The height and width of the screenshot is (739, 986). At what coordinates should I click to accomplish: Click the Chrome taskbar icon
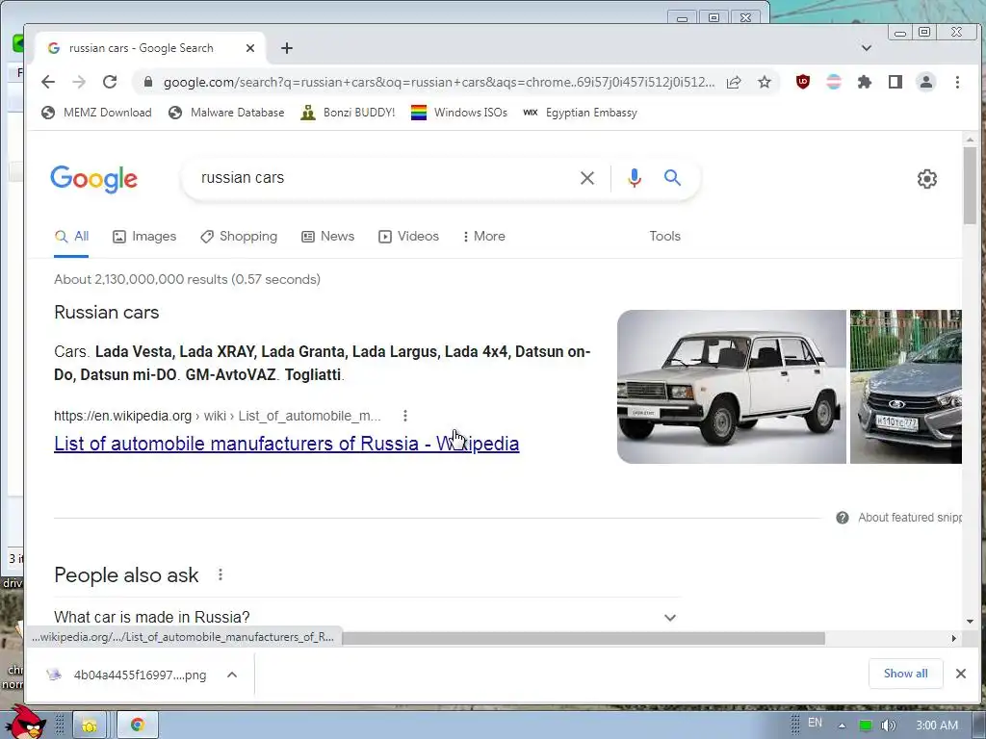click(x=137, y=726)
